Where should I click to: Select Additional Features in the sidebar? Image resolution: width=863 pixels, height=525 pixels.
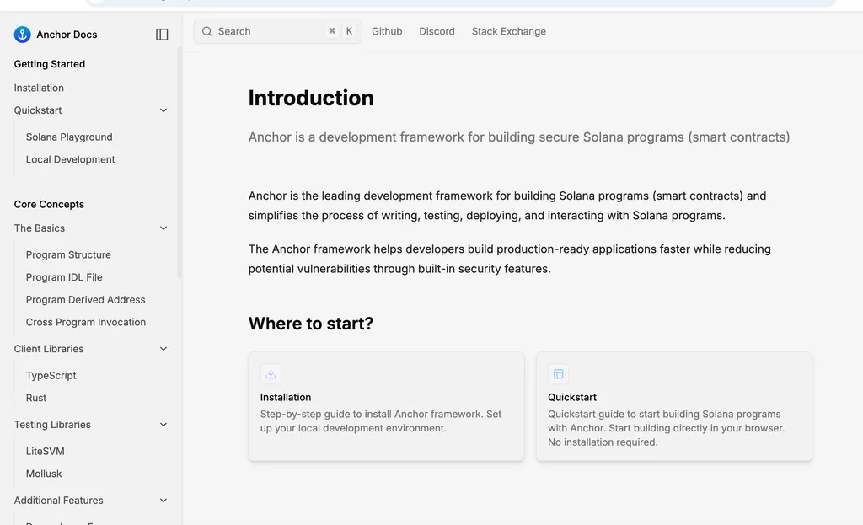point(58,501)
